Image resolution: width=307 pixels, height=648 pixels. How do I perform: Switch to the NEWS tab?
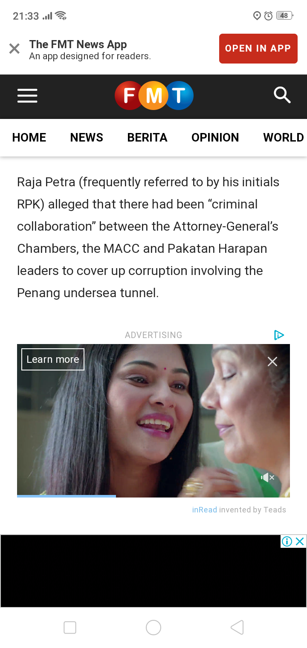[x=87, y=137]
